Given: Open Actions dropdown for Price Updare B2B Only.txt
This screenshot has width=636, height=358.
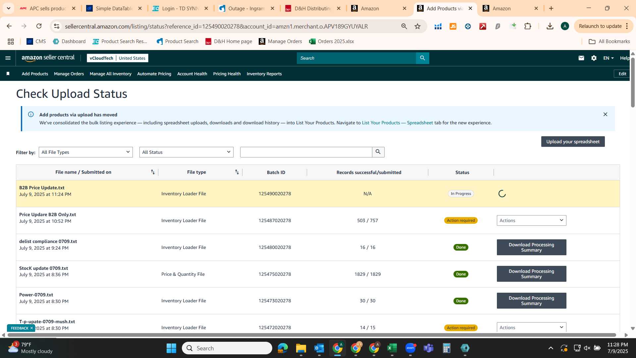Looking at the screenshot, I should click(x=531, y=220).
